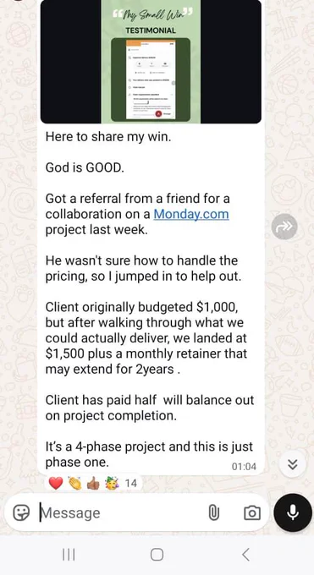
Task: Open the Monday.com link
Action: point(191,214)
